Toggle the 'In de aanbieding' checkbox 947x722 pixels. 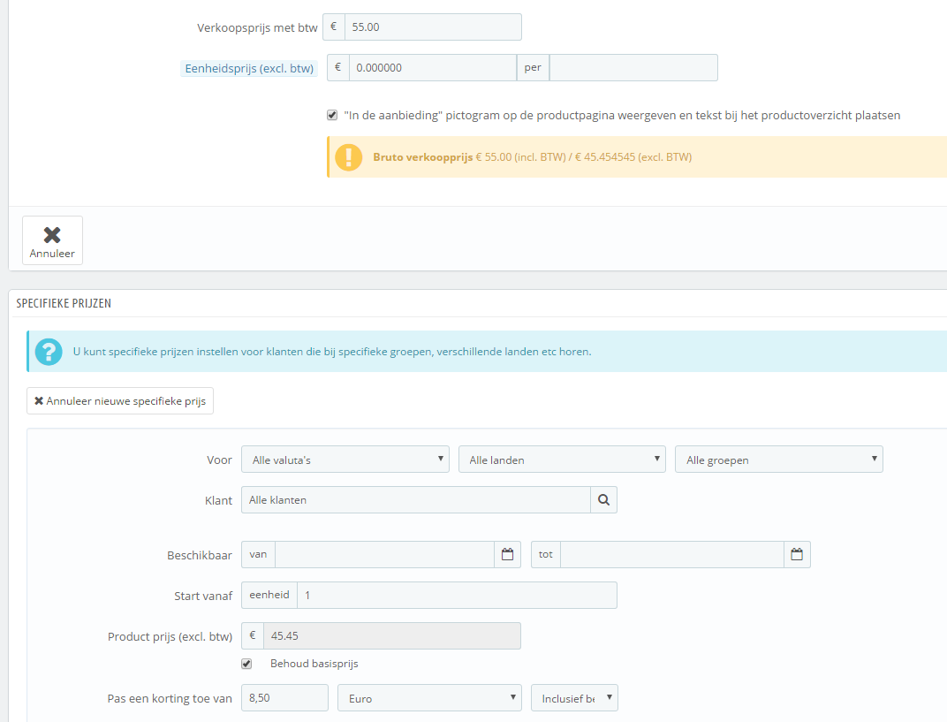[x=332, y=115]
